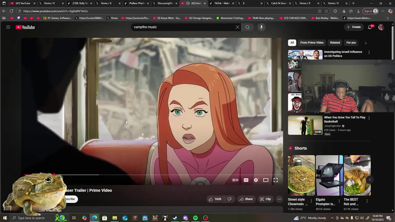This screenshot has width=395, height=222.
Task: Toggle closed captions in the player
Action: click(246, 180)
